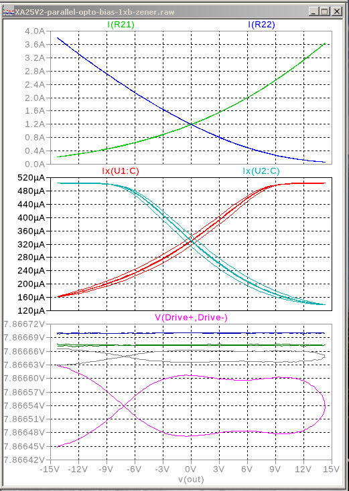Image resolution: width=349 pixels, height=491 pixels.
Task: Click the 7.86648V axis value
Action: pos(25,432)
